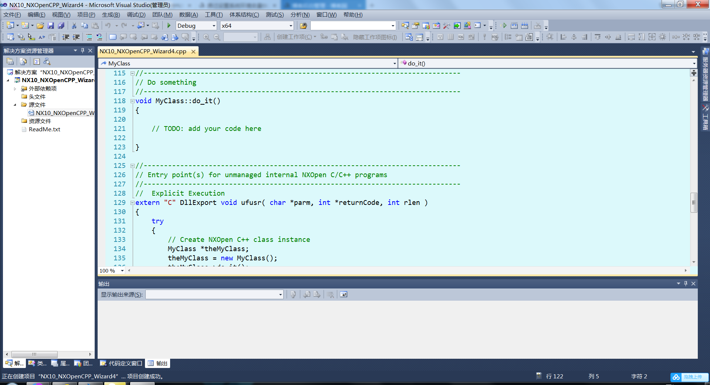The image size is (710, 385).
Task: Toggle word wrap in the Output panel
Action: click(x=344, y=294)
